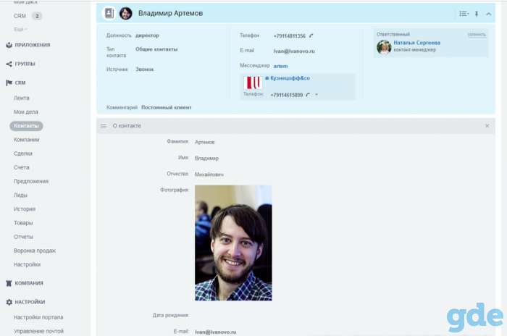Viewport: 507px width, 336px height.
Task: Open the list view options icon in header
Action: click(x=464, y=14)
